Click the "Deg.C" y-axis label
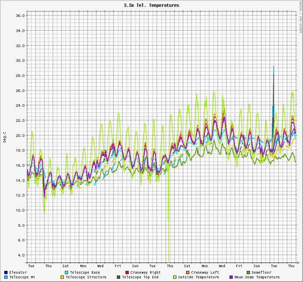Viewport: 303px width, 282px height. click(x=5, y=137)
